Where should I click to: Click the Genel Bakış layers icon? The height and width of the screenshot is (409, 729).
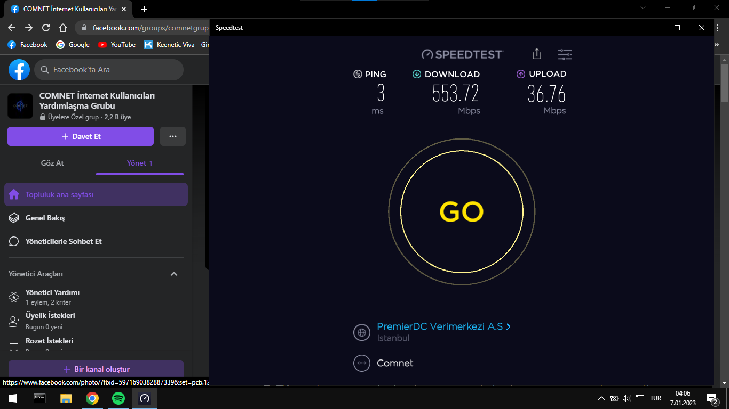point(14,218)
